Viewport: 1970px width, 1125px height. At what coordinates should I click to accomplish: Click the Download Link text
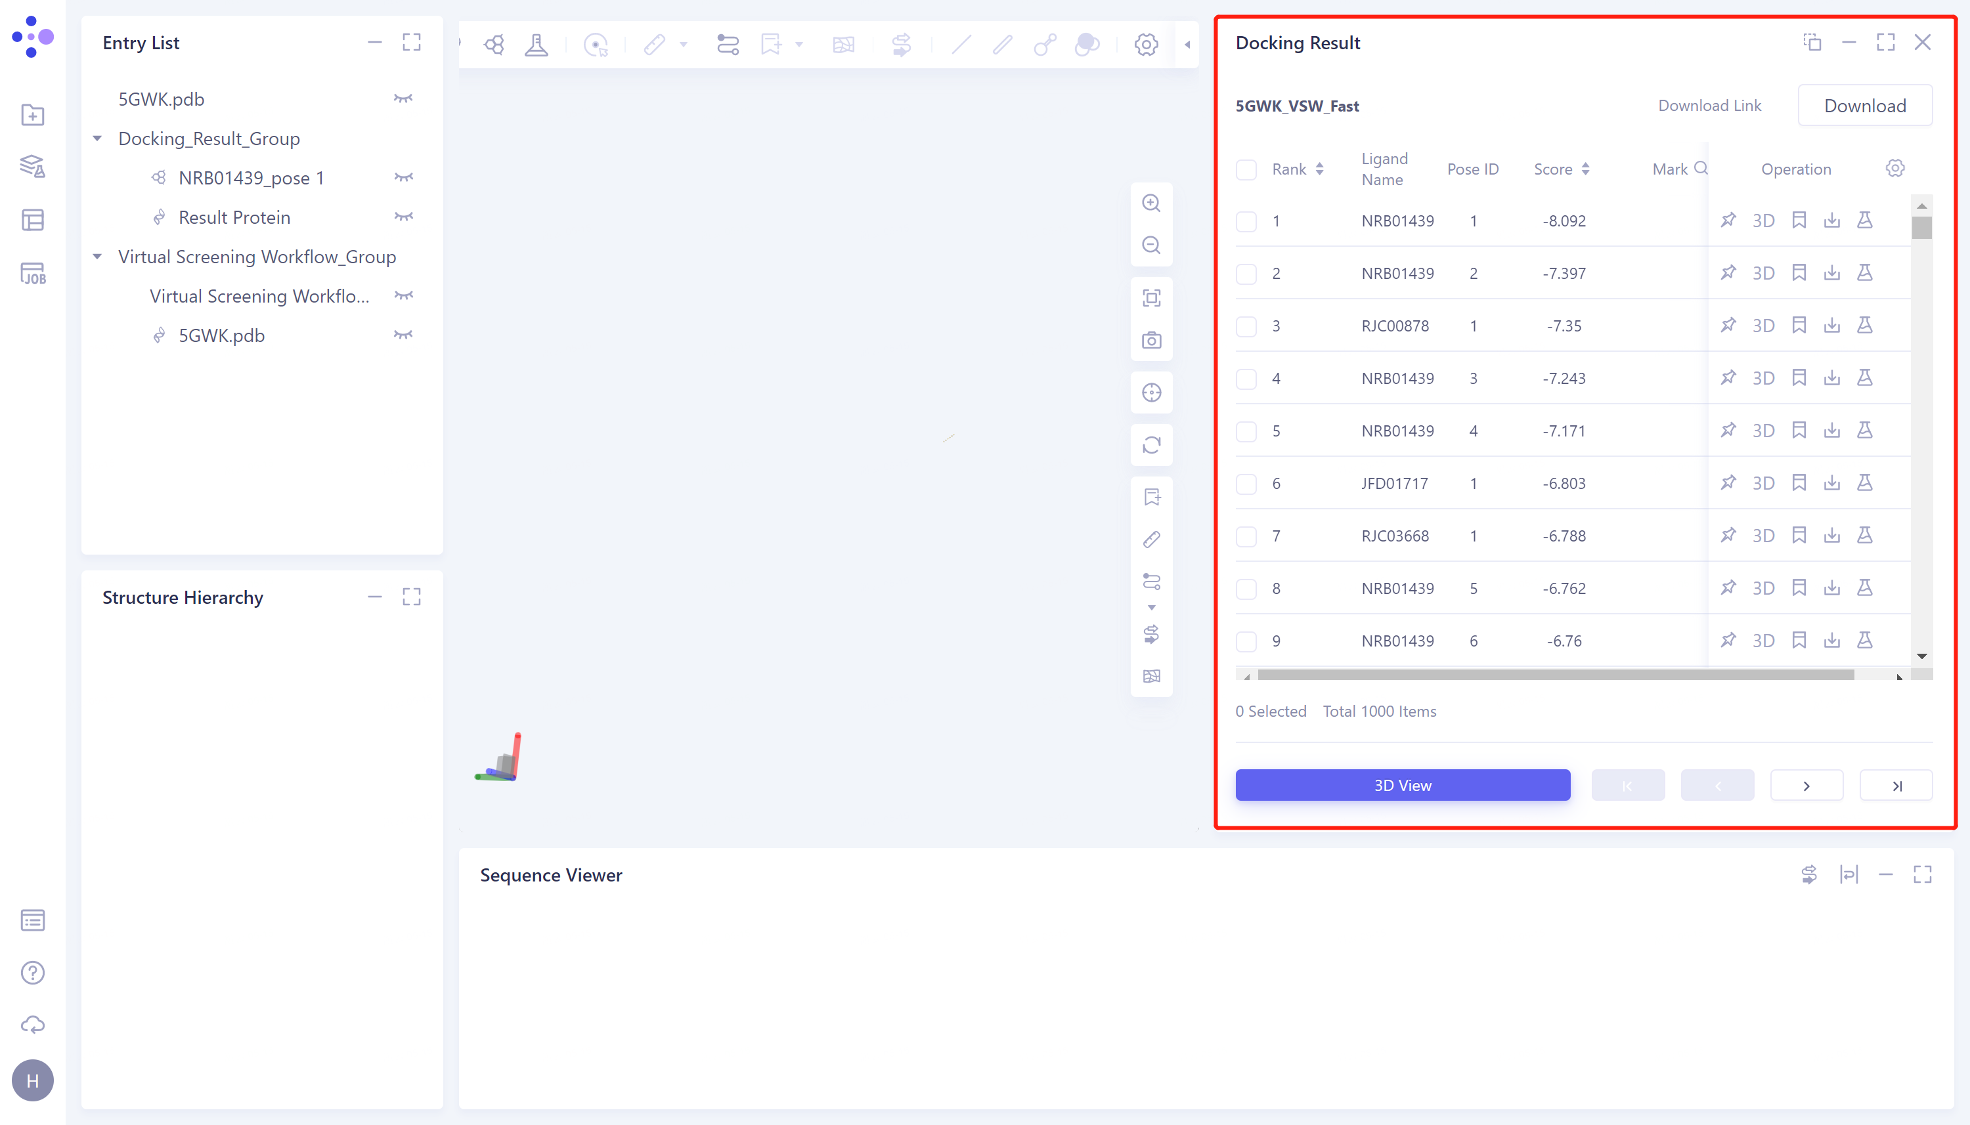(x=1709, y=106)
